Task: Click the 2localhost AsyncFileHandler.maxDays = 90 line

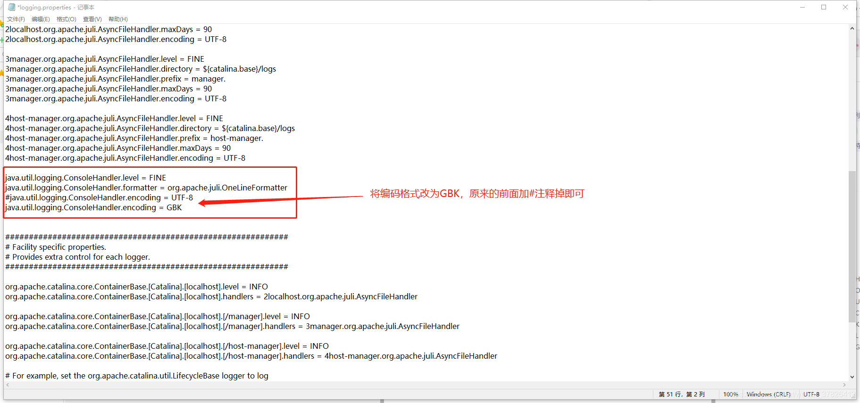Action: point(109,29)
